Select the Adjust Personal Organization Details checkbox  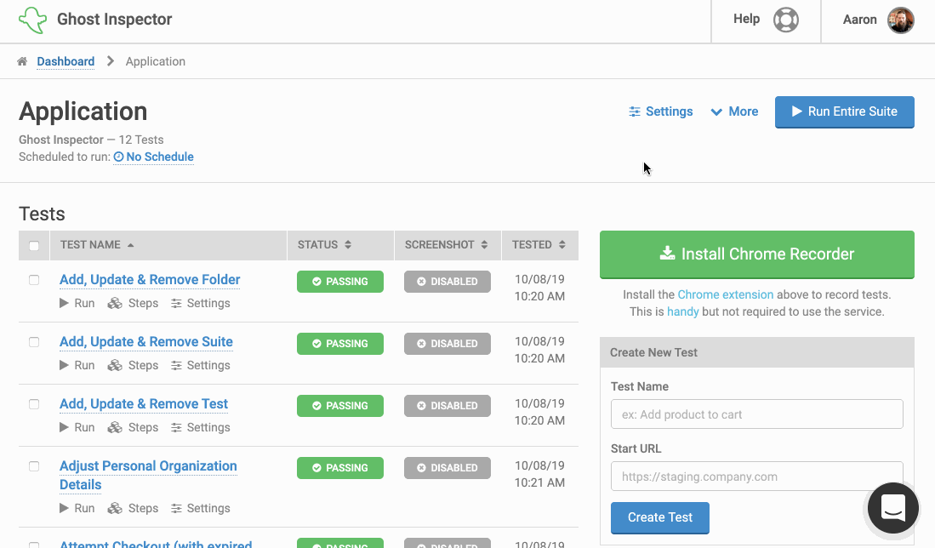point(34,466)
